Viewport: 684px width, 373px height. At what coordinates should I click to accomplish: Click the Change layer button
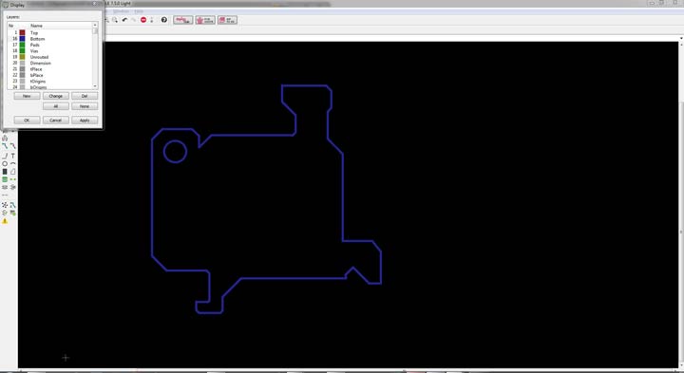tap(55, 96)
